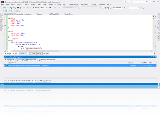The width and height of the screenshot is (160, 114).
Task: Open the Debug configuration dropdown
Action: [46, 8]
